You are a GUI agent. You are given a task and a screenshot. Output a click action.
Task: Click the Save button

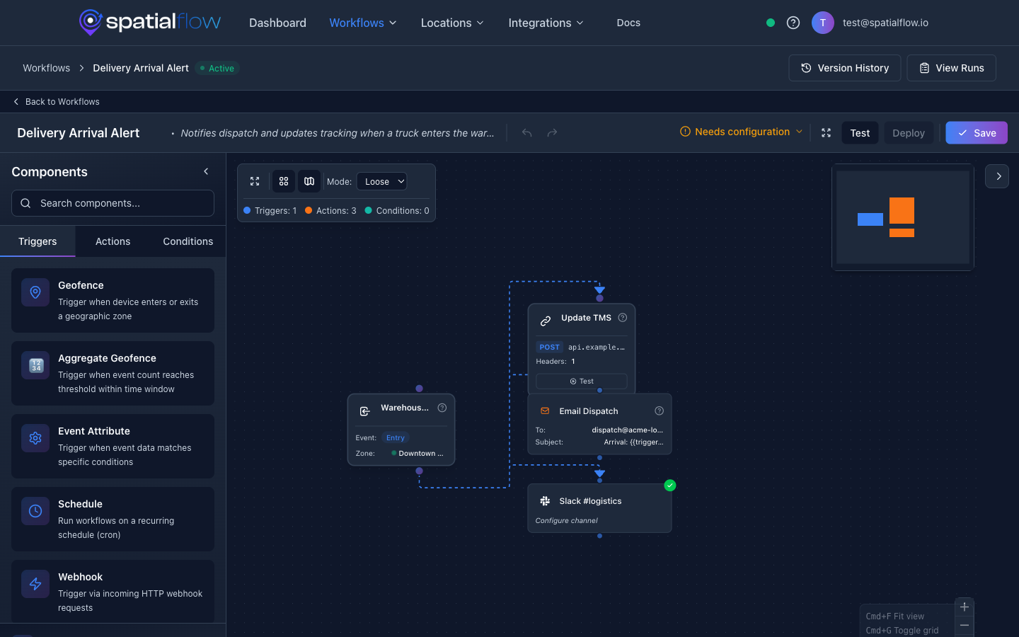pyautogui.click(x=976, y=132)
